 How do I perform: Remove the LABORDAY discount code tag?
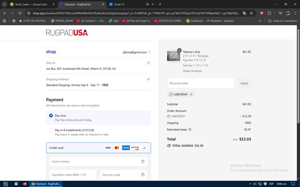tap(191, 94)
